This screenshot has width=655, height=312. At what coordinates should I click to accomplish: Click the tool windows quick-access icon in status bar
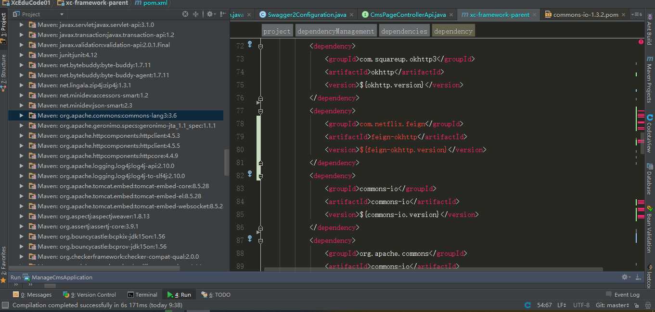[5, 305]
